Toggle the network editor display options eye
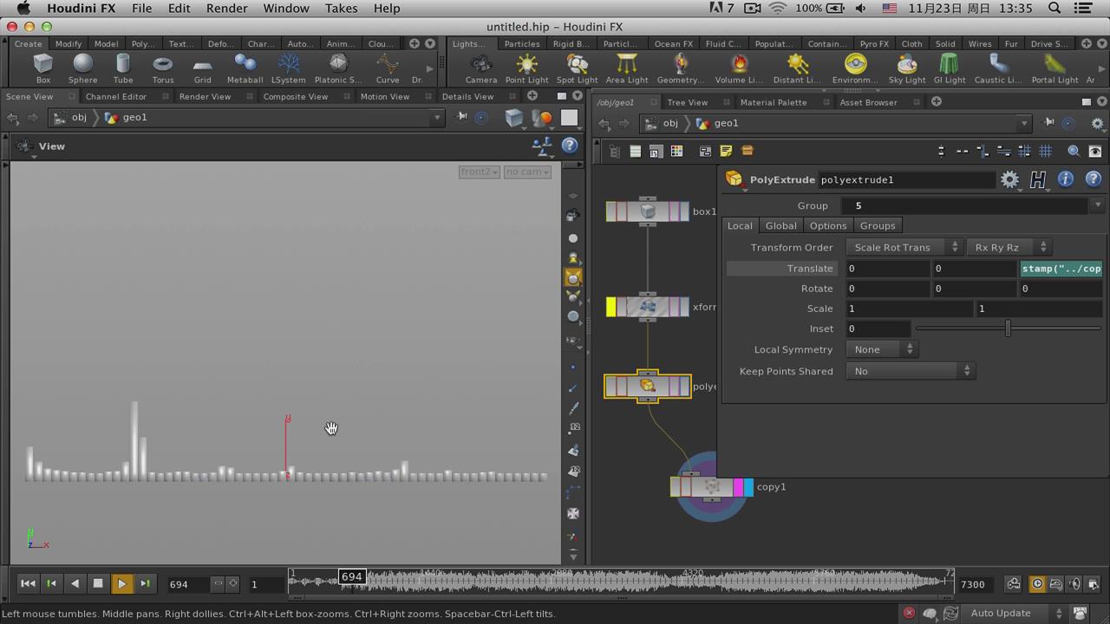Screen dimensions: 1110x624 (x=1095, y=151)
